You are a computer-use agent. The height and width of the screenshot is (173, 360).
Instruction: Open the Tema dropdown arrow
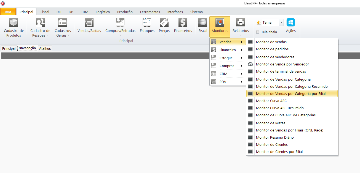click(281, 23)
